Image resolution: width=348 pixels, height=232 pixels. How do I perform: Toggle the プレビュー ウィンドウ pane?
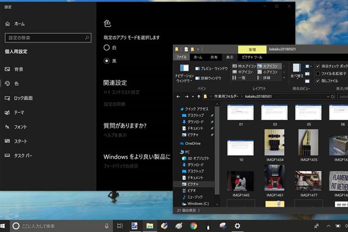(x=212, y=68)
